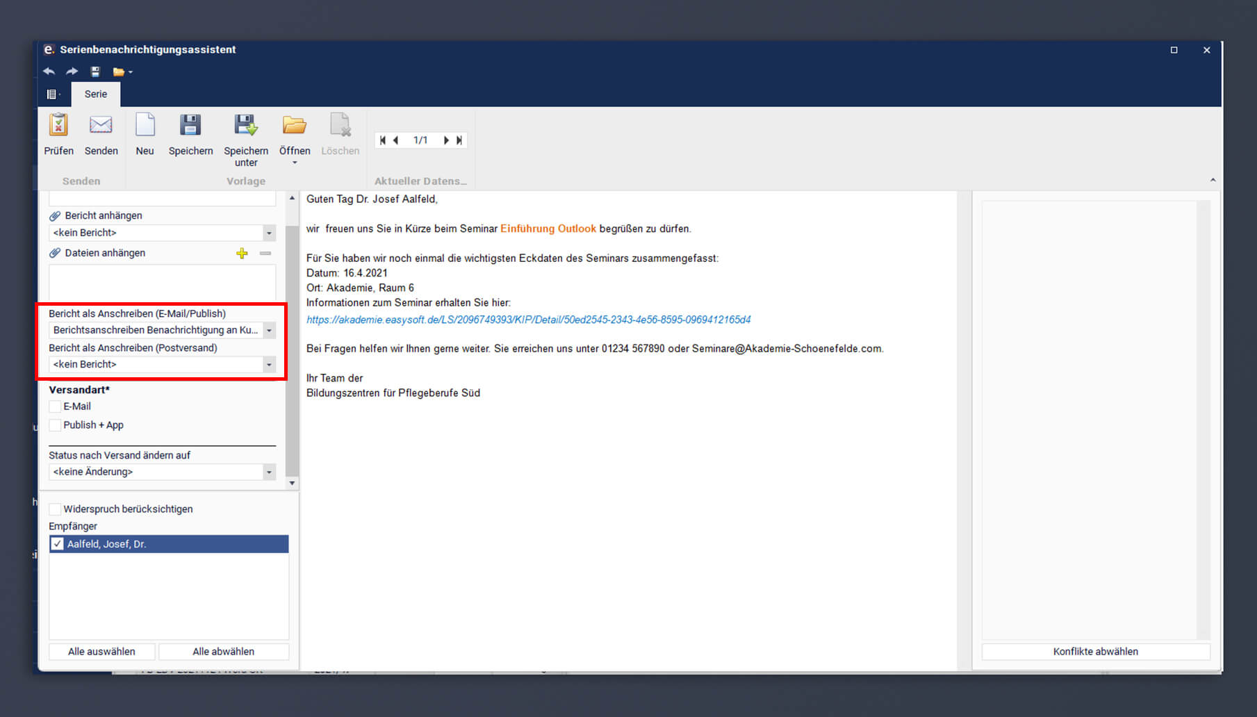Click paperclip icon next to Dateien anhängen
This screenshot has width=1257, height=717.
(x=55, y=254)
